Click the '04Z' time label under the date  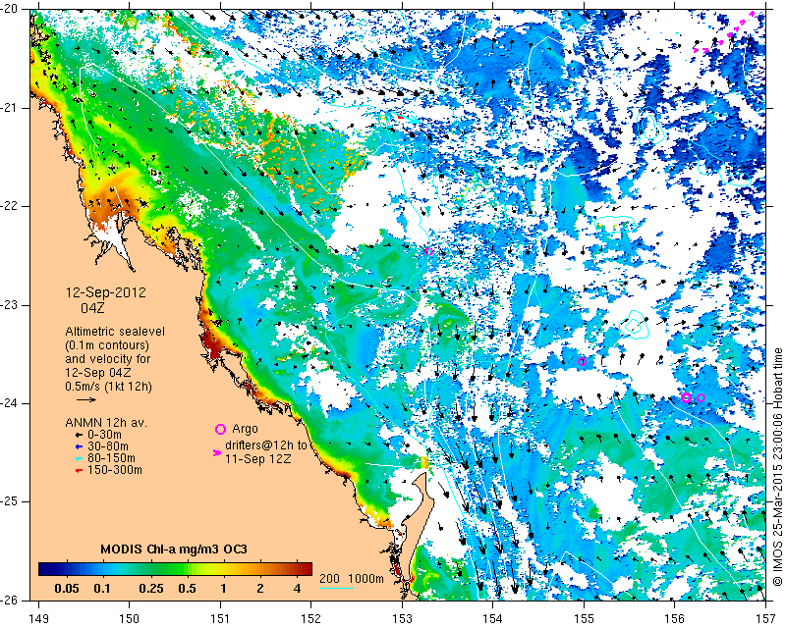click(x=92, y=308)
